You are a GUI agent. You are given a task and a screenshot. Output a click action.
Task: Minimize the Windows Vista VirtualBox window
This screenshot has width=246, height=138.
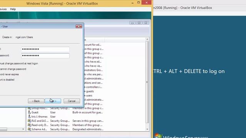coord(133,3)
